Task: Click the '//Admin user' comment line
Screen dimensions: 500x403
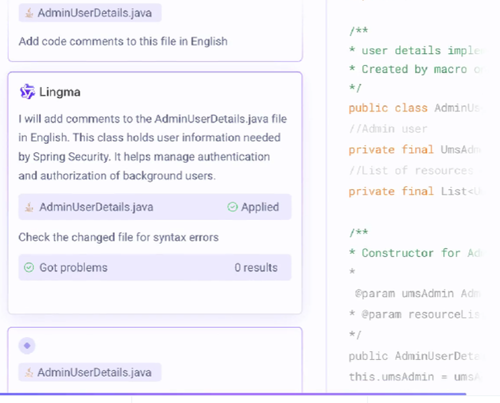Action: [x=388, y=128]
